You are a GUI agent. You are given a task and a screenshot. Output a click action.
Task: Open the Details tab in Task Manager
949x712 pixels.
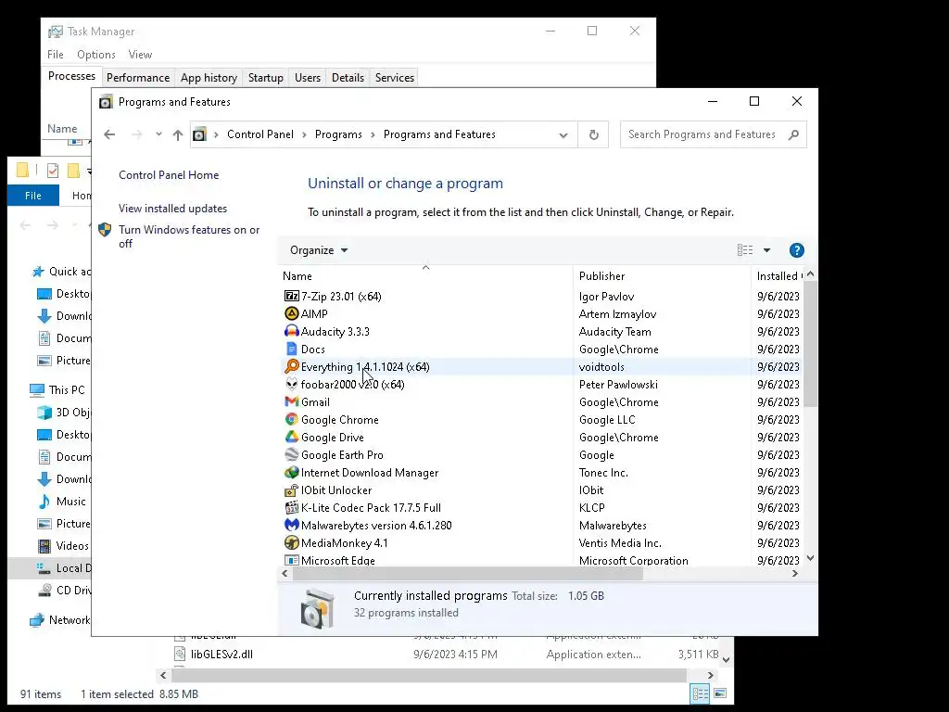(348, 78)
